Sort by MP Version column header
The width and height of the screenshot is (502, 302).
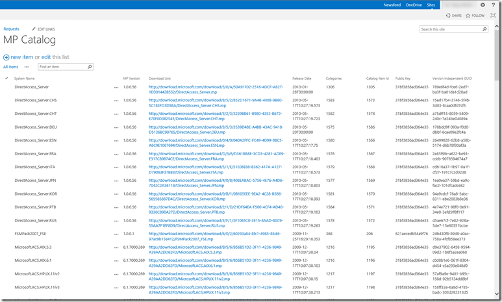[132, 79]
